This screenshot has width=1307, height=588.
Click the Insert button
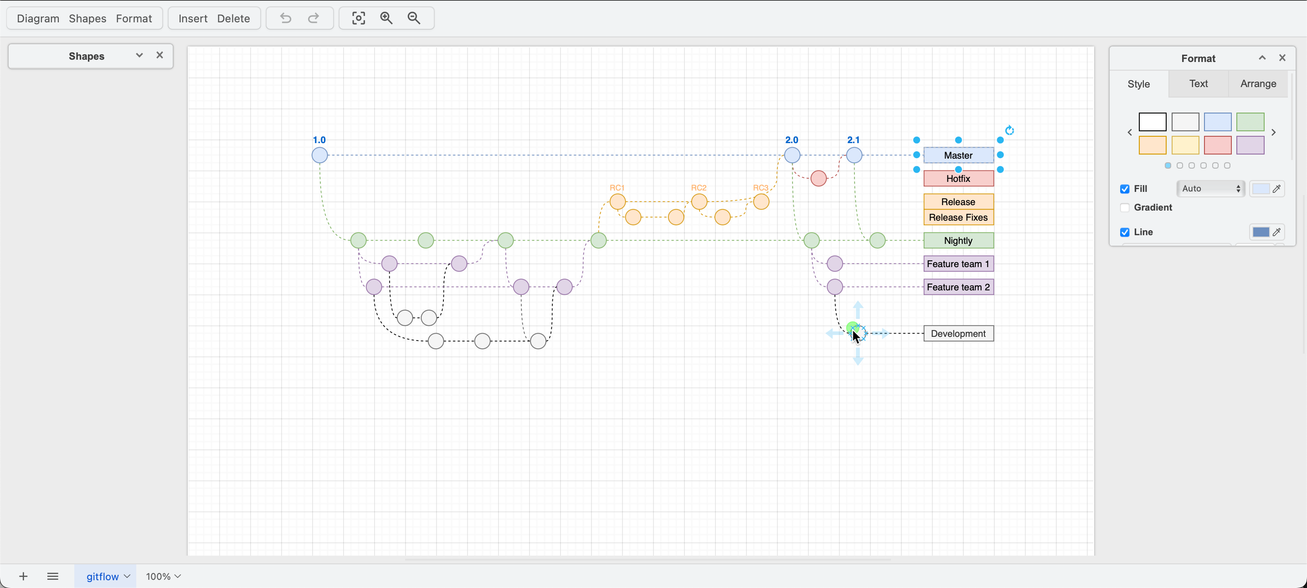tap(192, 18)
